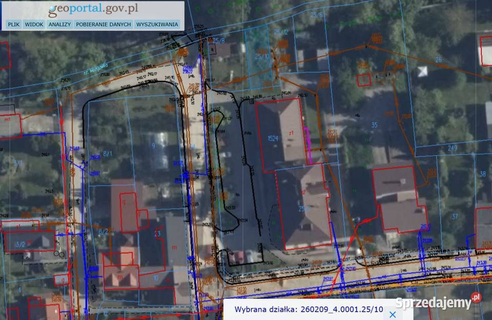Expand the WYSZUKIWANIA menu
Image resolution: width=492 pixels, height=320 pixels.
coord(157,24)
